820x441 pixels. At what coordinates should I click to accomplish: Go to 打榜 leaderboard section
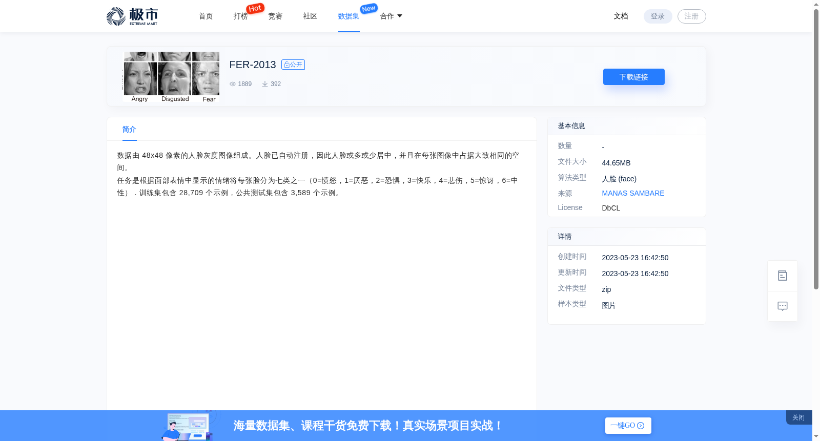pyautogui.click(x=241, y=16)
